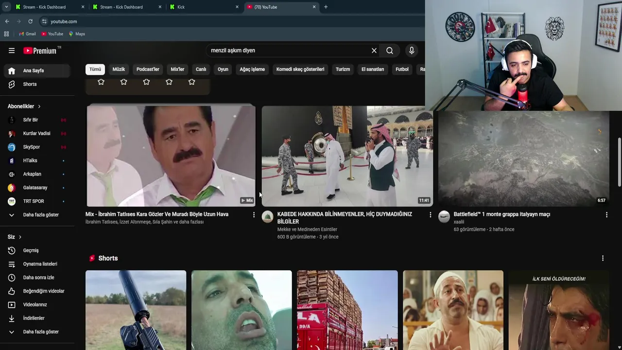
Task: Open TRT SPOR channel subscription
Action: [x=38, y=201]
